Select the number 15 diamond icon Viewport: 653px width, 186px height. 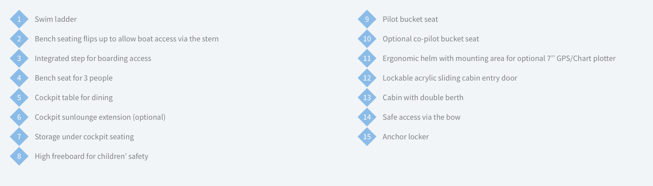(367, 137)
